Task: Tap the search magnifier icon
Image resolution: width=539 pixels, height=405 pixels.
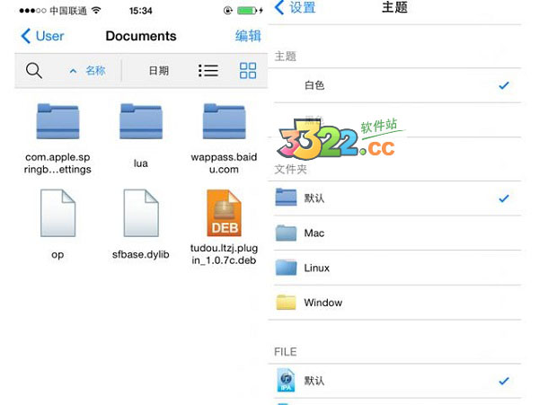Action: (34, 70)
